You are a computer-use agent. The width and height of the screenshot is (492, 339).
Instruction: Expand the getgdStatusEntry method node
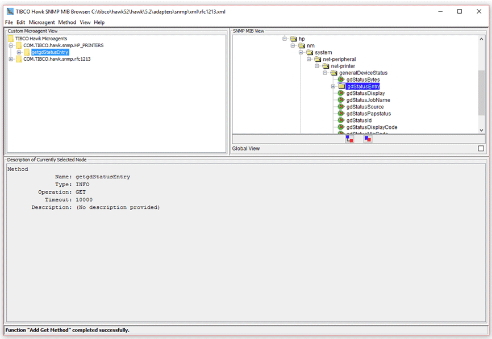(x=19, y=52)
